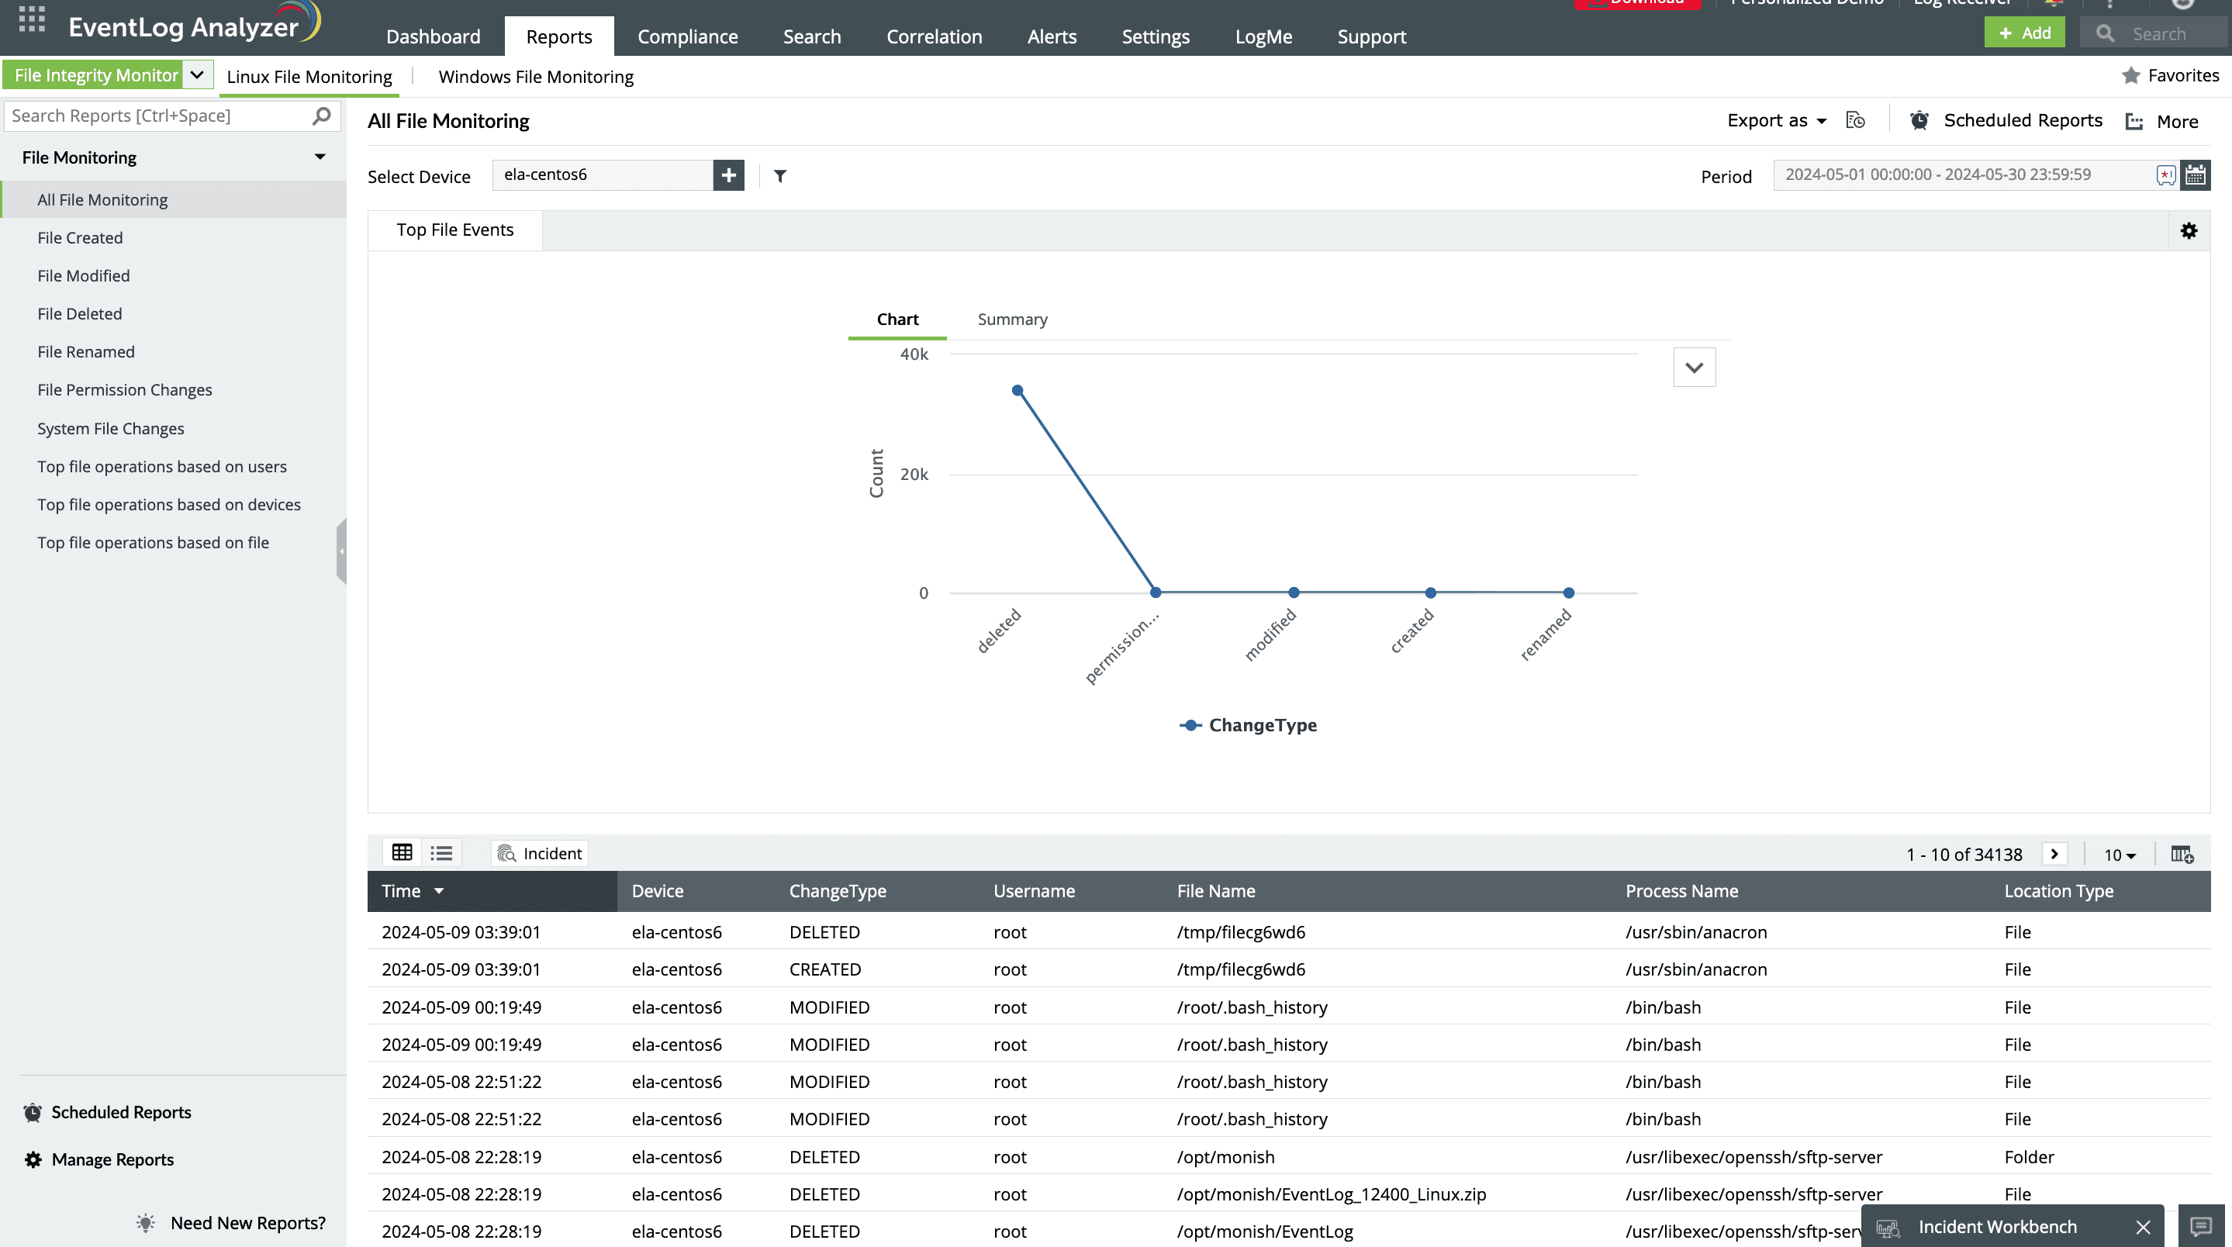This screenshot has height=1247, width=2232.
Task: Select the Linux File Monitoring tab
Action: [308, 75]
